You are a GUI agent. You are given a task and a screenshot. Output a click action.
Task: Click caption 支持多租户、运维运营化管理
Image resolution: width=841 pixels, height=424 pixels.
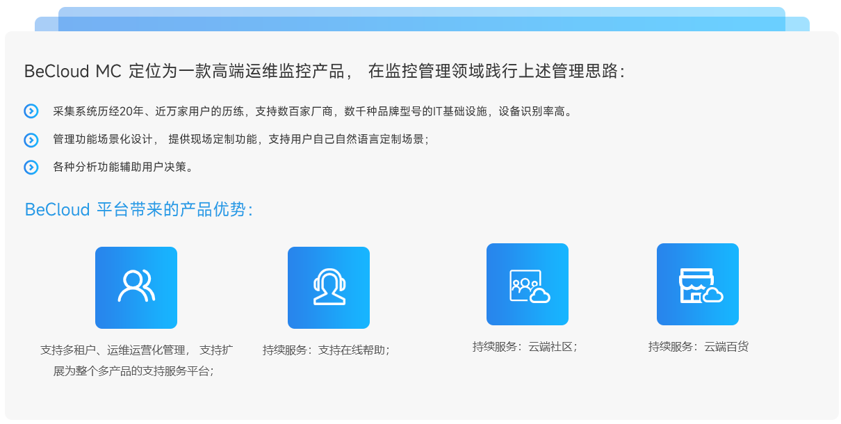point(136,360)
